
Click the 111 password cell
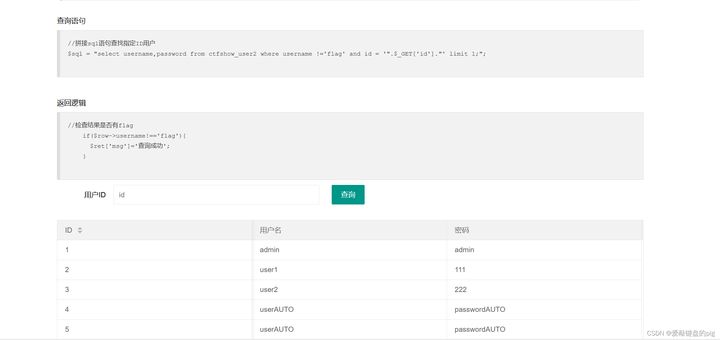pos(544,270)
